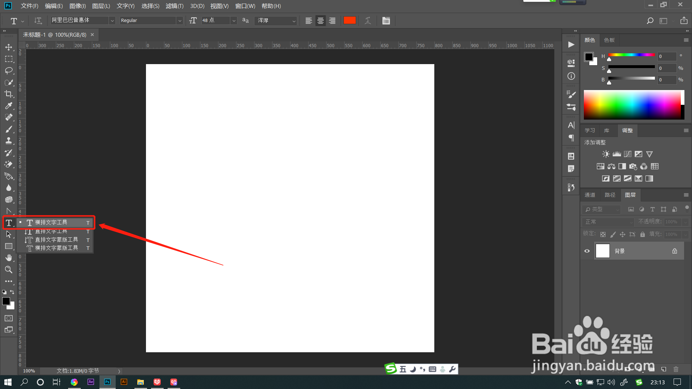Screen dimensions: 692x389
Task: Click the red text color swatch
Action: (x=350, y=21)
